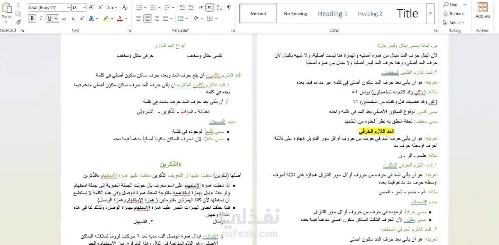Apply the yellow text highlight color
499x245 pixels.
[x=105, y=18]
